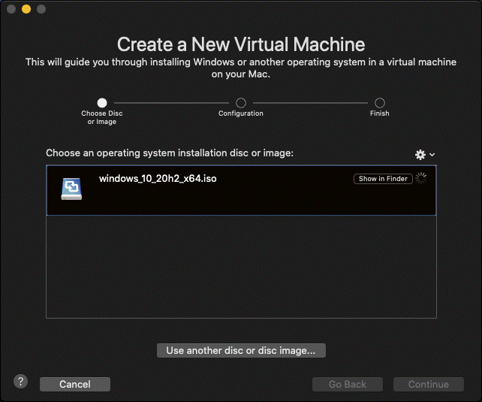Expand the chevron next to the gear
482x402 pixels.
432,155
